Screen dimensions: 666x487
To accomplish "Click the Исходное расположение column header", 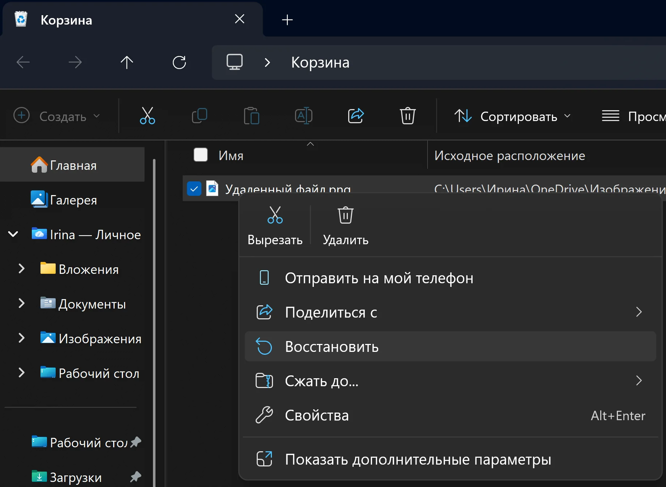I will pyautogui.click(x=510, y=156).
